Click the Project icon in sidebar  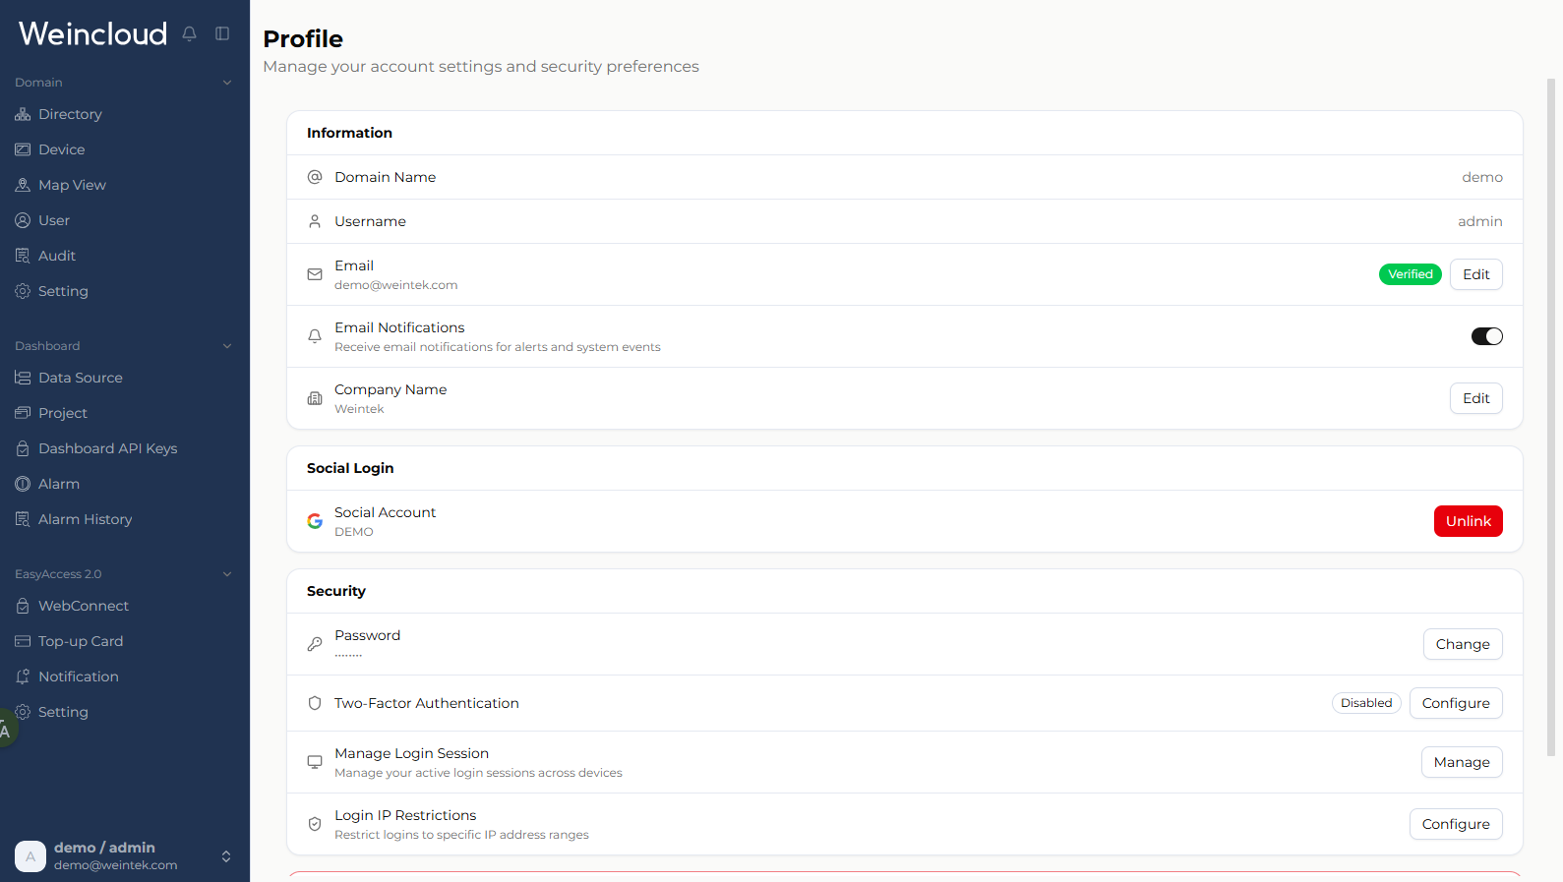click(23, 413)
